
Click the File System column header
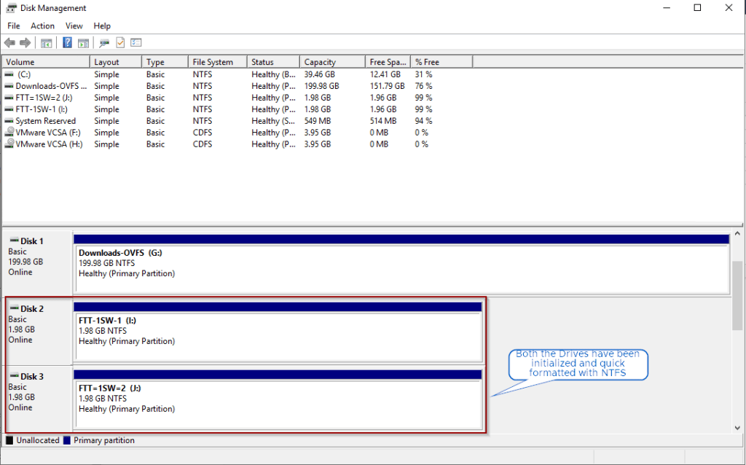point(216,62)
